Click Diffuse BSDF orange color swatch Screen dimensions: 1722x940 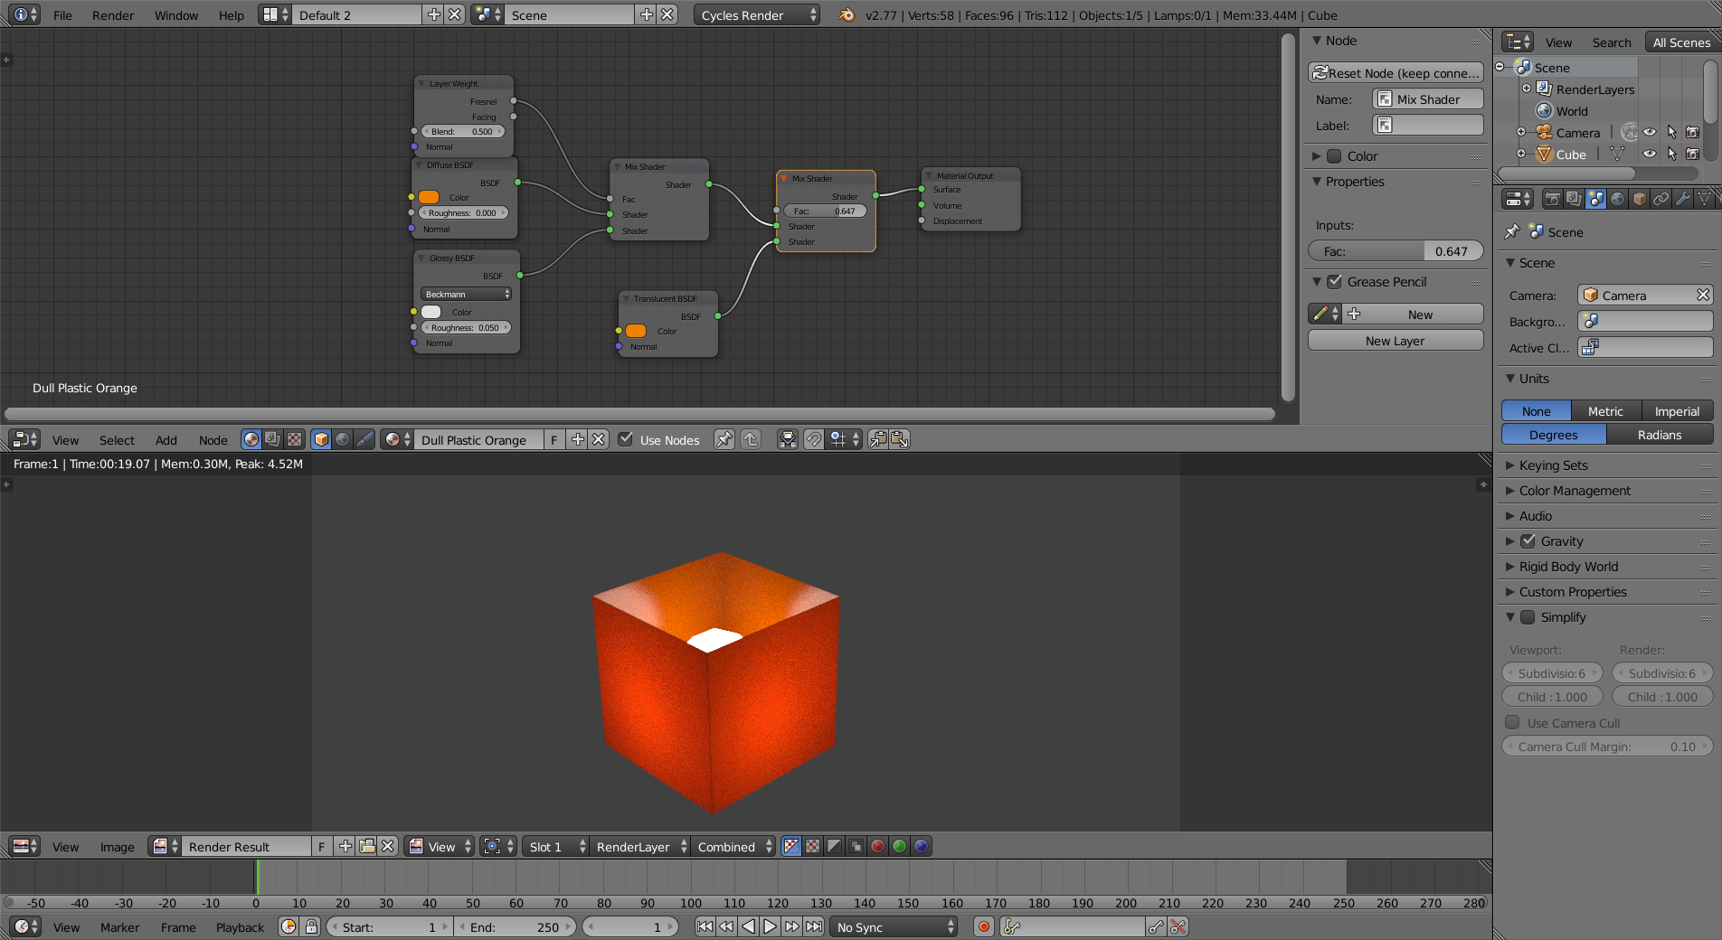429,197
